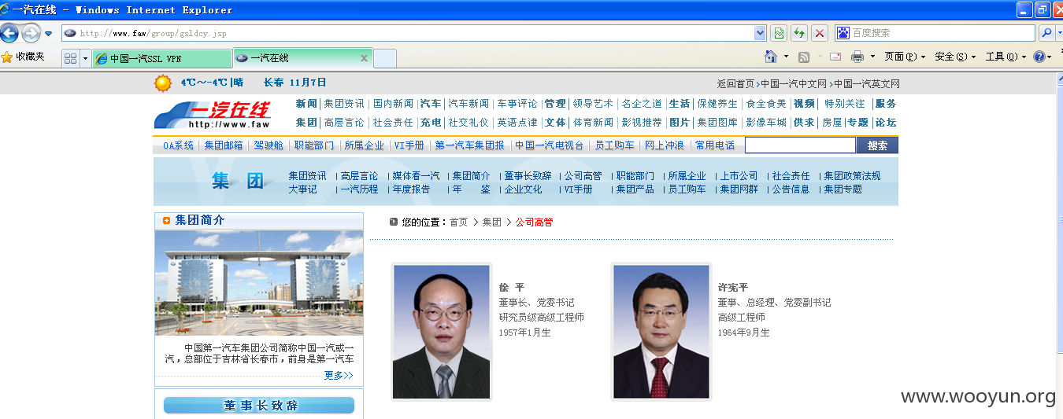1063x419 pixels.
Task: Click the site search input field
Action: 800,145
